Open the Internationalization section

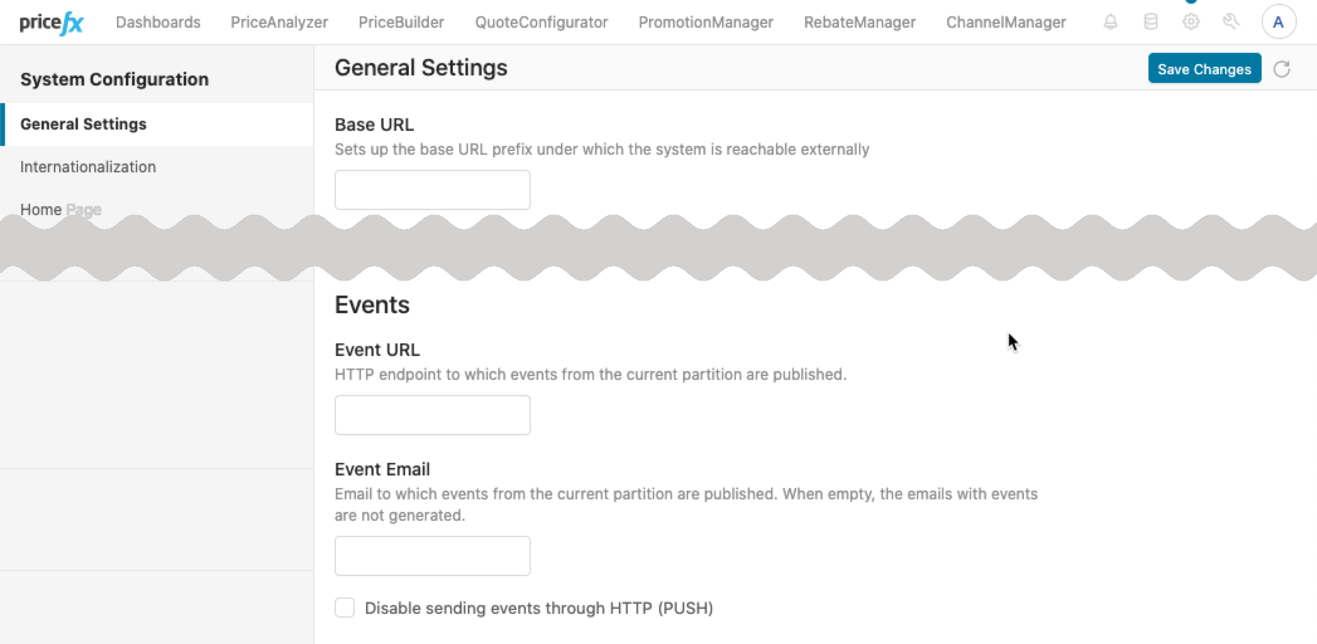pos(88,167)
